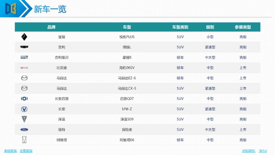Click the Ford oval logo
Viewport: 275px width, 155px height.
click(24, 130)
